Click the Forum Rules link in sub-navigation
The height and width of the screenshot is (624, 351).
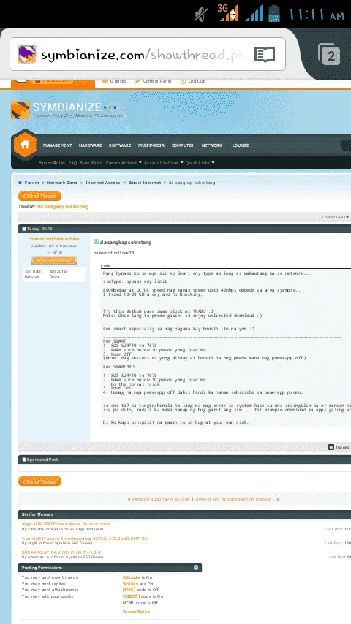[52, 163]
